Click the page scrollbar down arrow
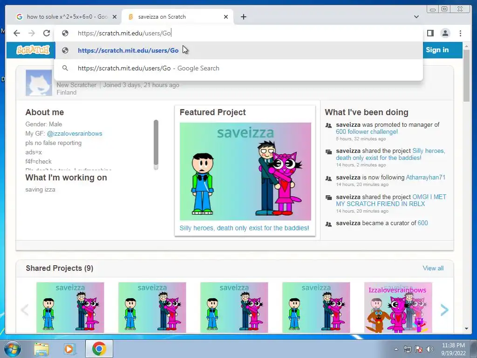 tap(466, 329)
